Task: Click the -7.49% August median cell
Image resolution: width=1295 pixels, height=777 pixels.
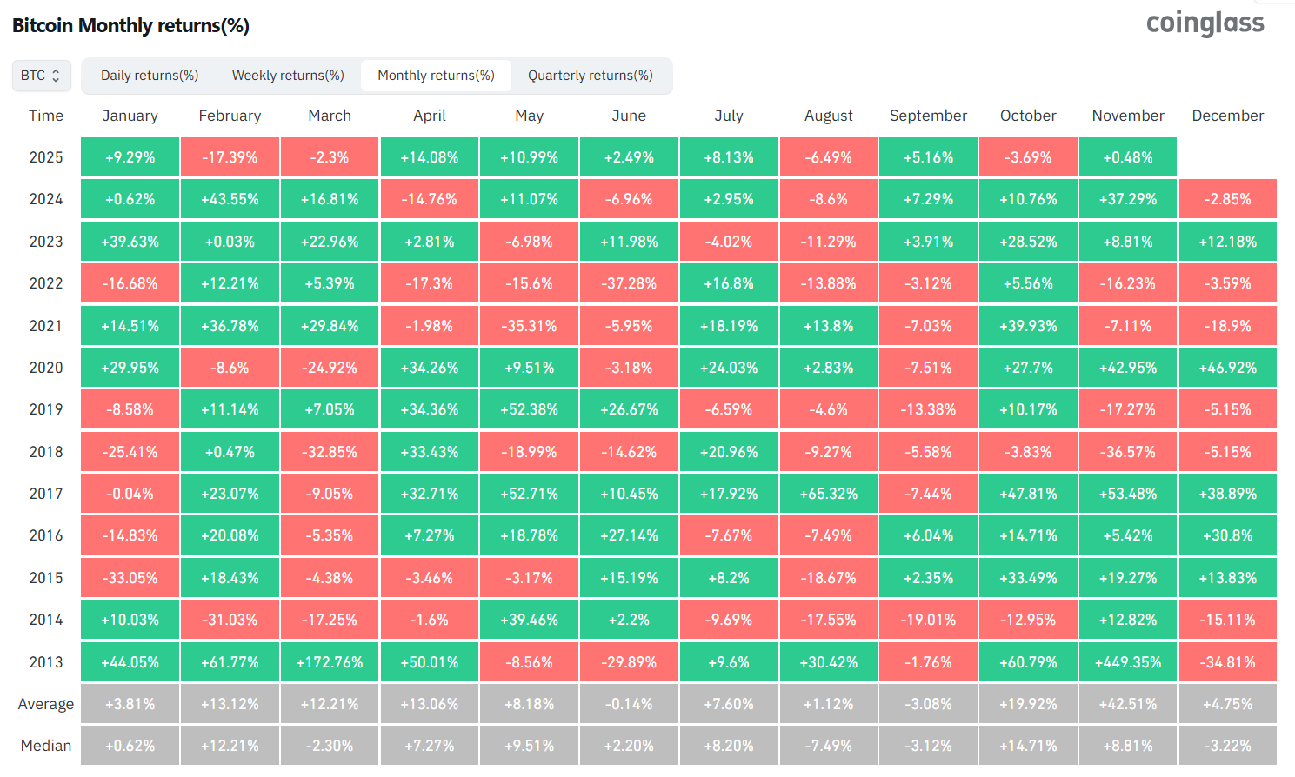Action: click(x=829, y=746)
